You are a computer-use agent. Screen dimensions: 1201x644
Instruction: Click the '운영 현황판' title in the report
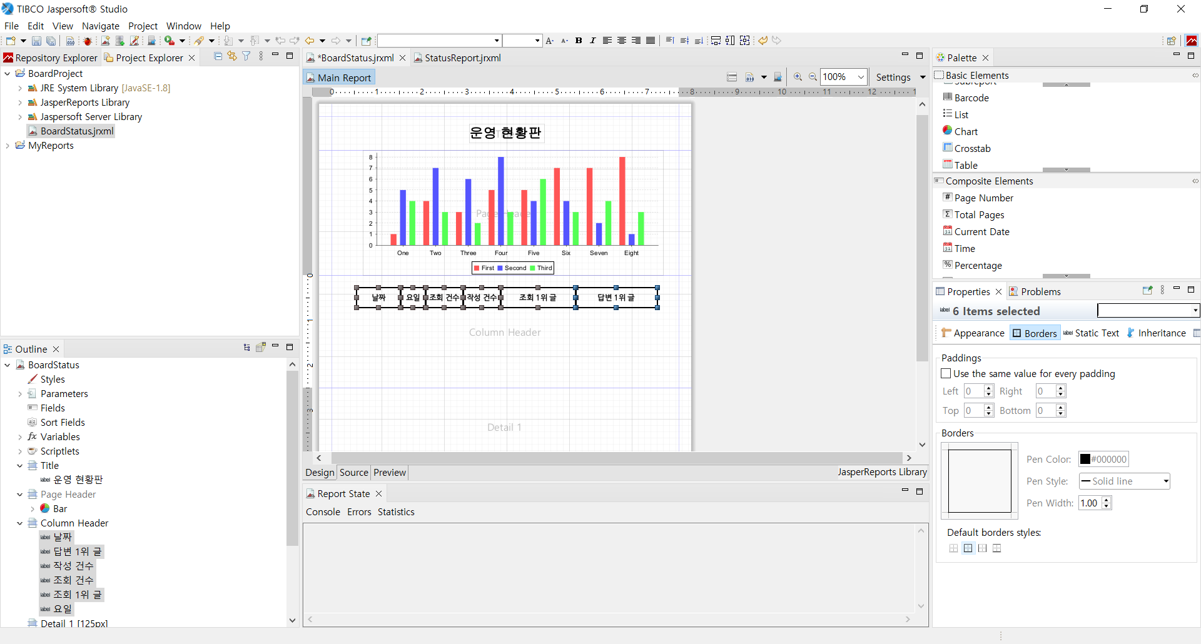pos(505,133)
